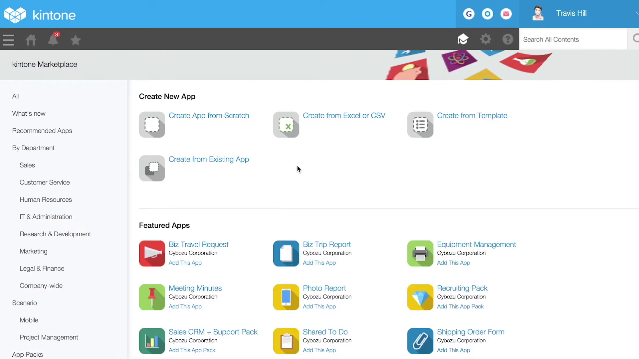
Task: Click the Create from Excel or CSV icon
Action: (x=286, y=124)
